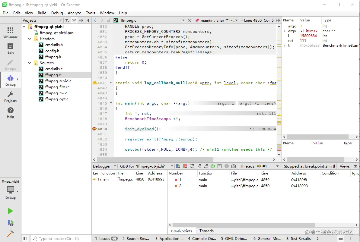Click the record (reverse debugging) circle icon
The height and width of the screenshot is (242, 360).
(227, 166)
